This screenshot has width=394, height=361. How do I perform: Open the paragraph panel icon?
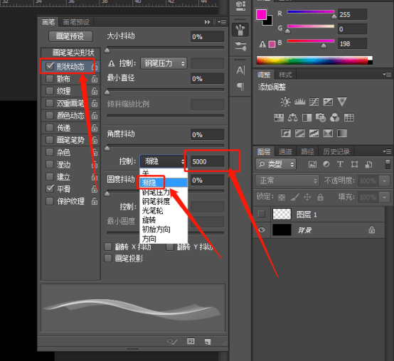tap(240, 87)
